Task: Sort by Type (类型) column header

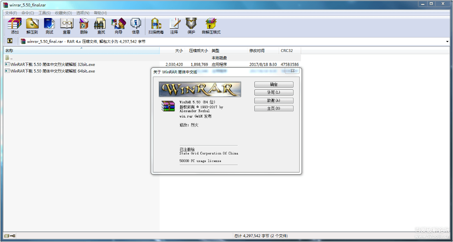Action: click(x=229, y=51)
